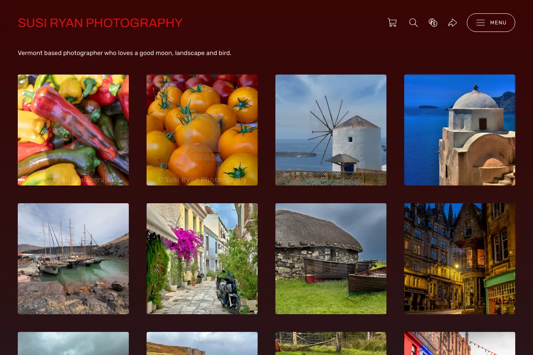Viewport: 533px width, 355px height.
Task: Open the night street buildings photo
Action: pos(460,259)
